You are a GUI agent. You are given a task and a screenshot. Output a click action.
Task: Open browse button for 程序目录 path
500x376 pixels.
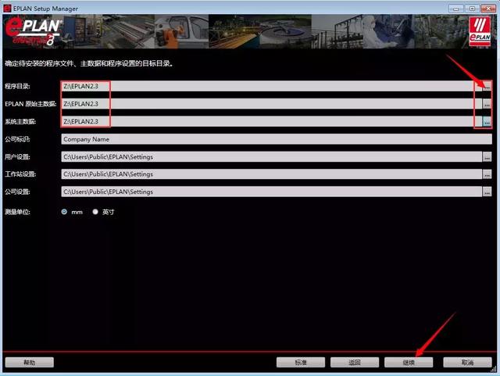point(487,87)
